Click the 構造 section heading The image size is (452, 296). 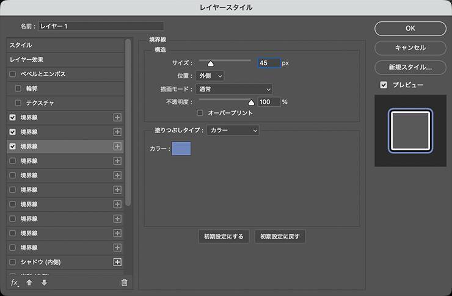coord(160,50)
